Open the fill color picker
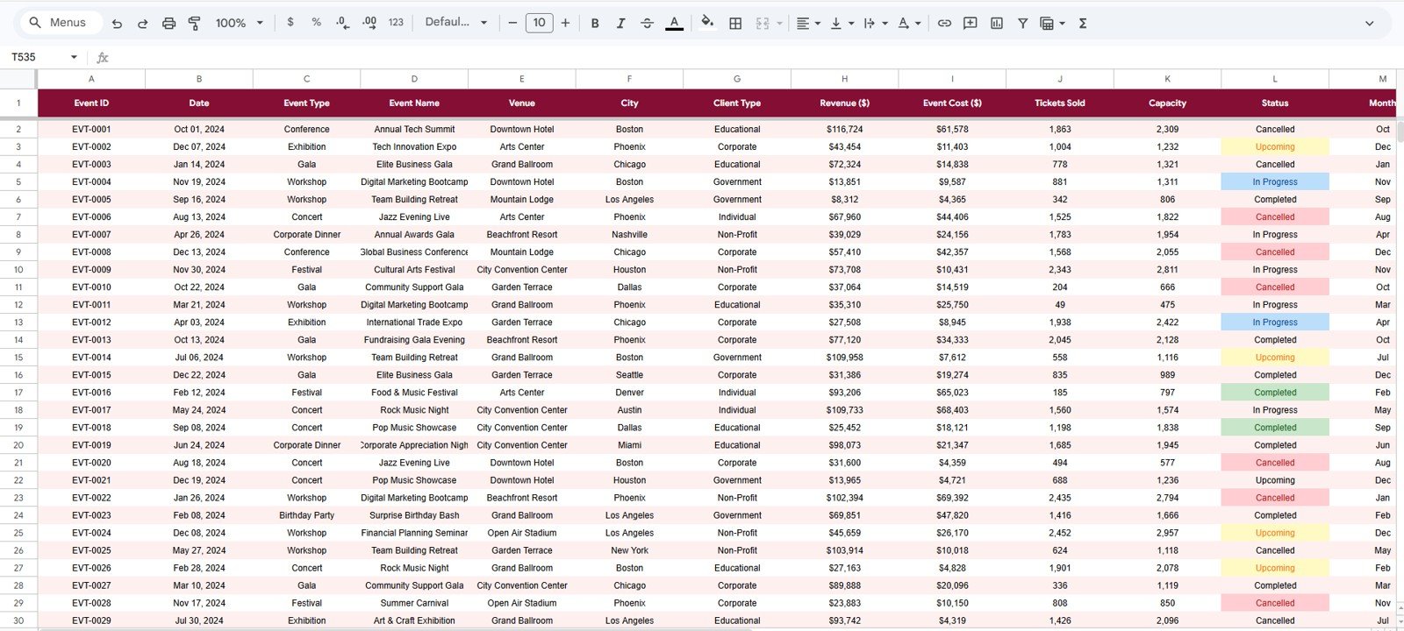Screen dimensions: 1404x631 707,24
